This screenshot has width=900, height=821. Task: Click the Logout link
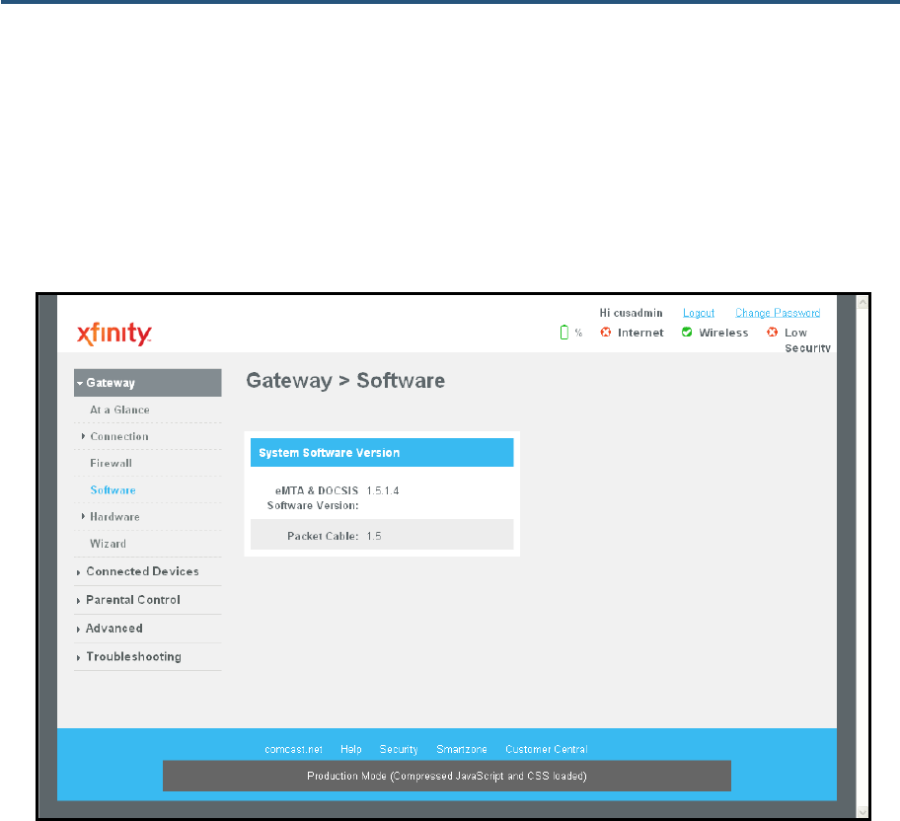pyautogui.click(x=699, y=313)
